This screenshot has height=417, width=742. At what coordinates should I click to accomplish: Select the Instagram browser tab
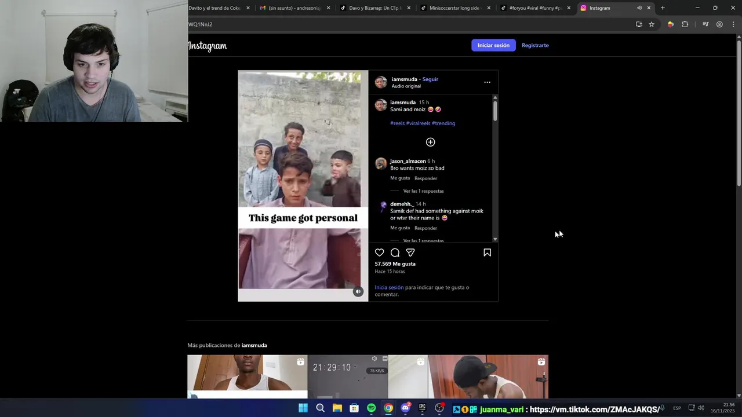(616, 8)
